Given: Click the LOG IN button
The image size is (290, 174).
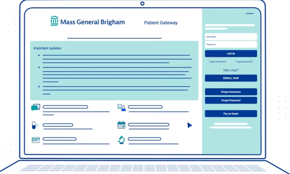Looking at the screenshot, I should click(x=231, y=54).
